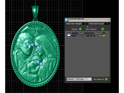The height and width of the screenshot is (93, 124).
Task: Click the green arrow beside Set Material
Action: (106, 79)
